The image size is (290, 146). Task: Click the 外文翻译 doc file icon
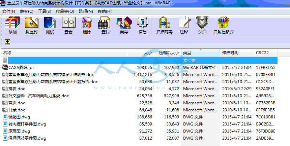coord(5,96)
